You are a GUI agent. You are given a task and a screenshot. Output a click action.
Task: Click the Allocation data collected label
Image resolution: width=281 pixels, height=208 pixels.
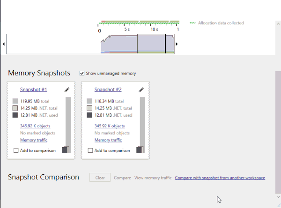221,23
